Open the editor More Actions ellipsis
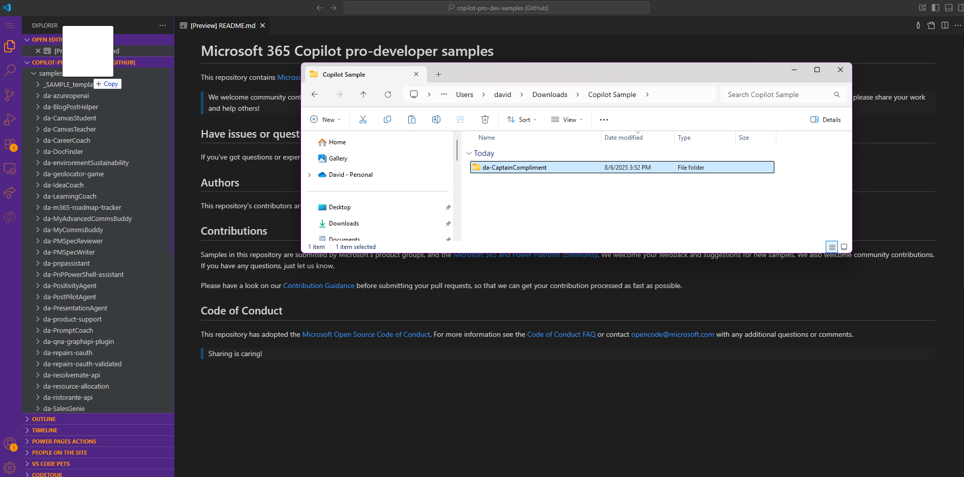964x477 pixels. coord(958,25)
